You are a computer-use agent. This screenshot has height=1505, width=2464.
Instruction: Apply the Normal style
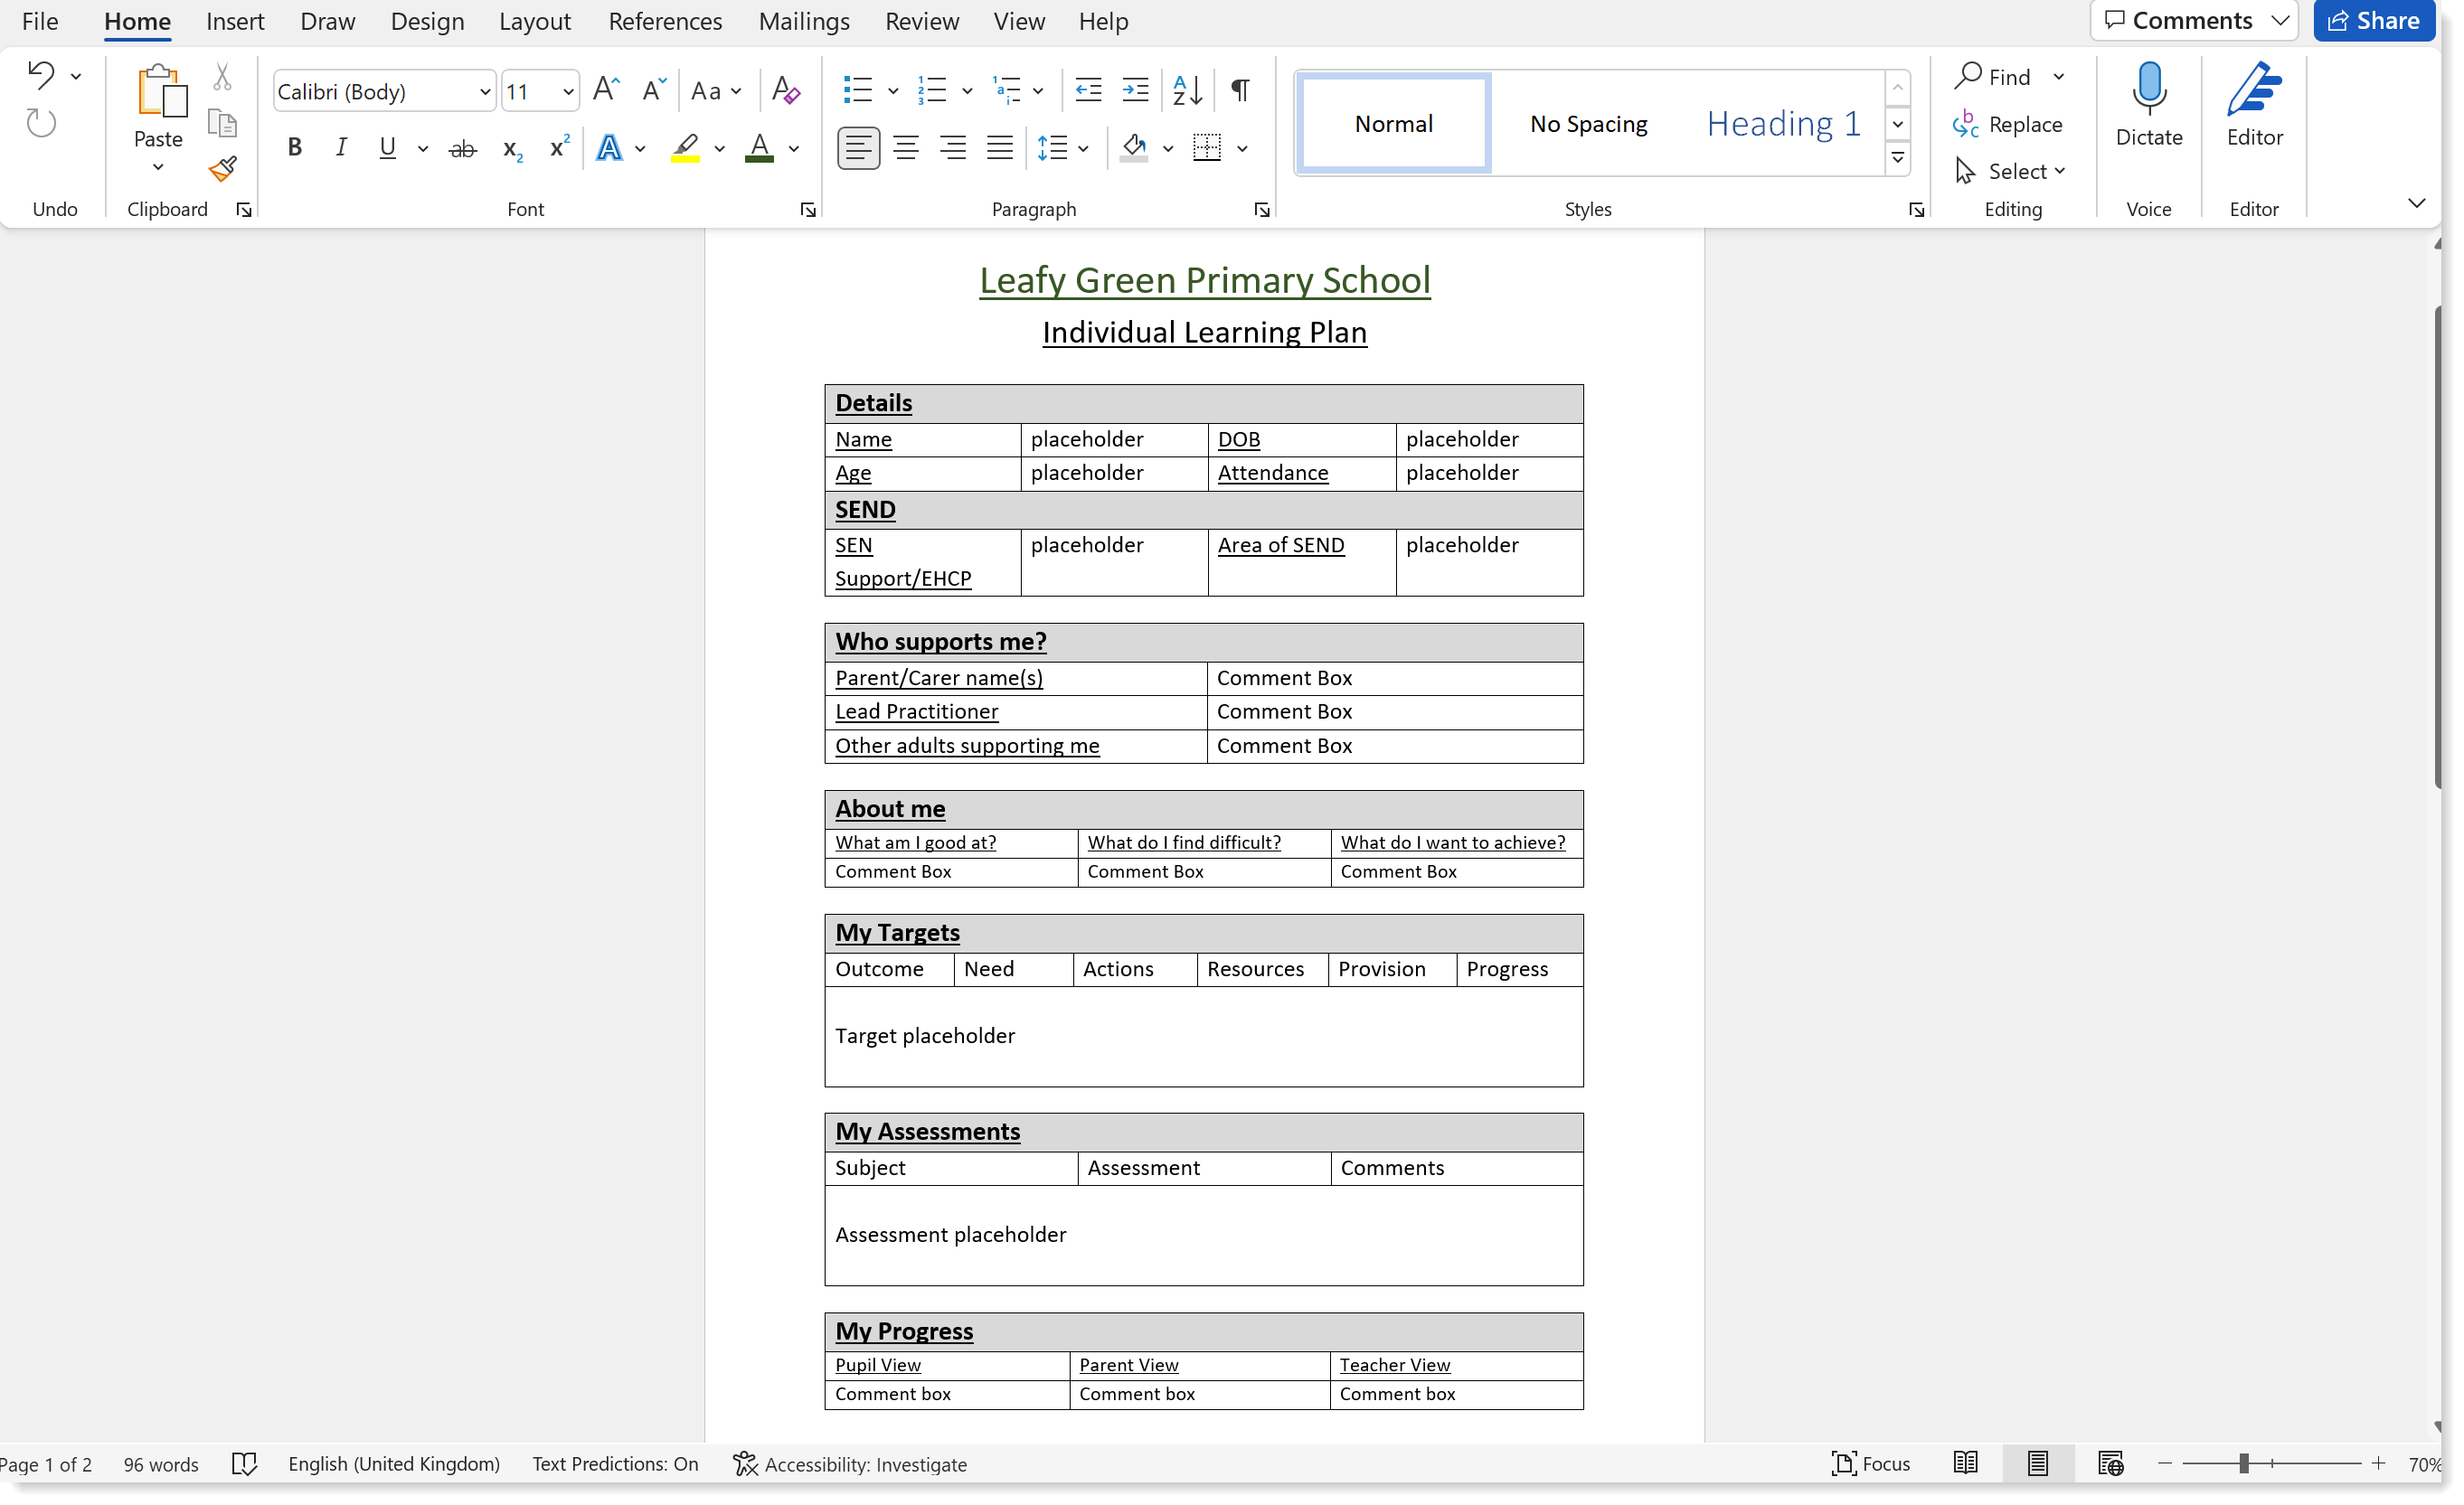point(1394,124)
